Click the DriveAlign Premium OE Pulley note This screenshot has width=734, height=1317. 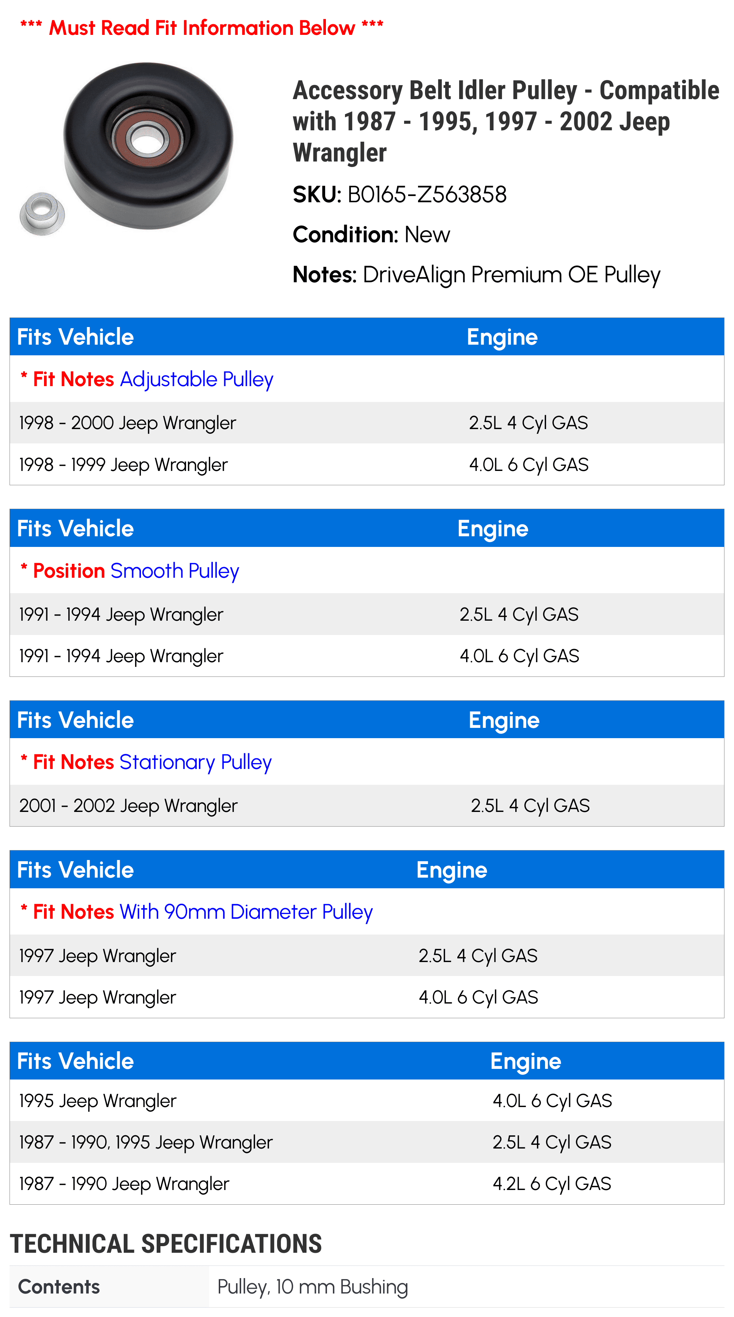[476, 275]
